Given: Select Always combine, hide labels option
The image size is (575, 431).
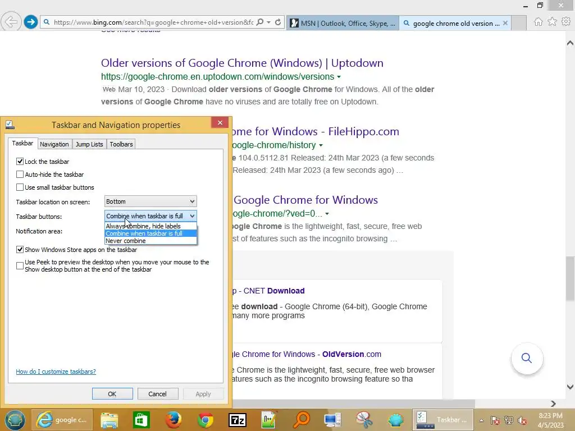Looking at the screenshot, I should 150,226.
